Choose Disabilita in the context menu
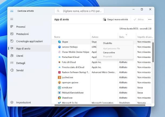 coord(108,43)
